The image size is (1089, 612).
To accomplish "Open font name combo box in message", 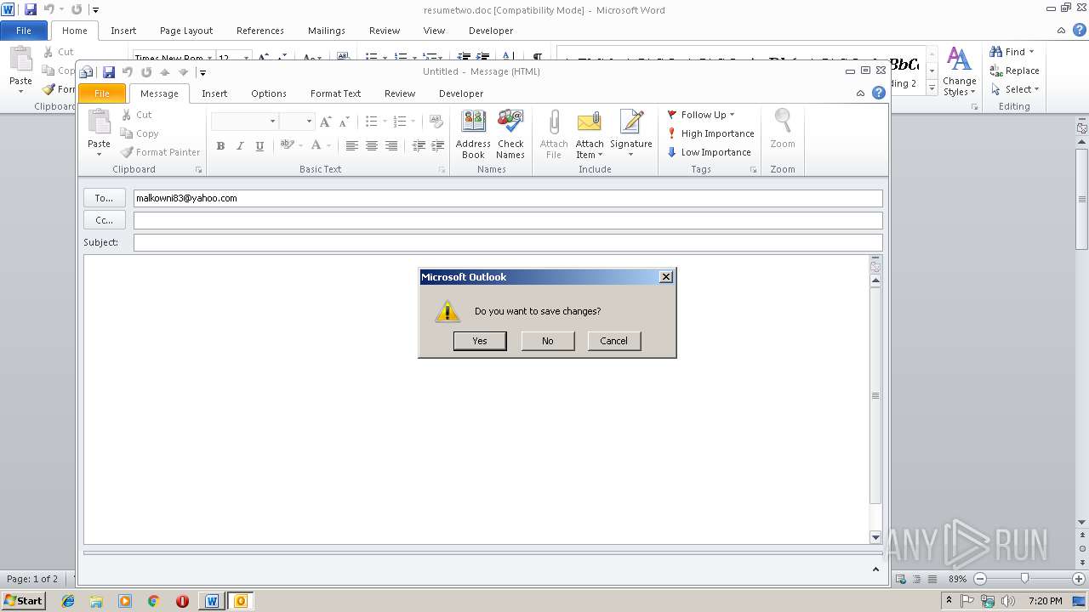I will point(245,122).
